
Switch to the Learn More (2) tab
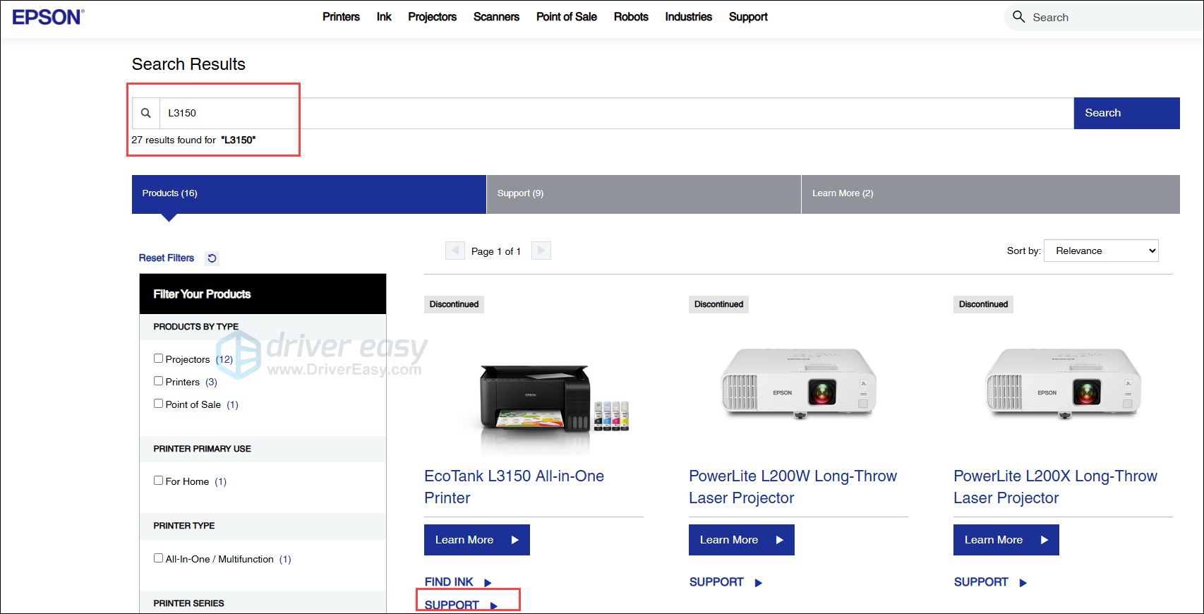[x=989, y=194]
